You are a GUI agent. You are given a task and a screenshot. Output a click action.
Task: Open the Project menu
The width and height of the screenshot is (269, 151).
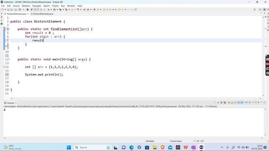coord(55,6)
